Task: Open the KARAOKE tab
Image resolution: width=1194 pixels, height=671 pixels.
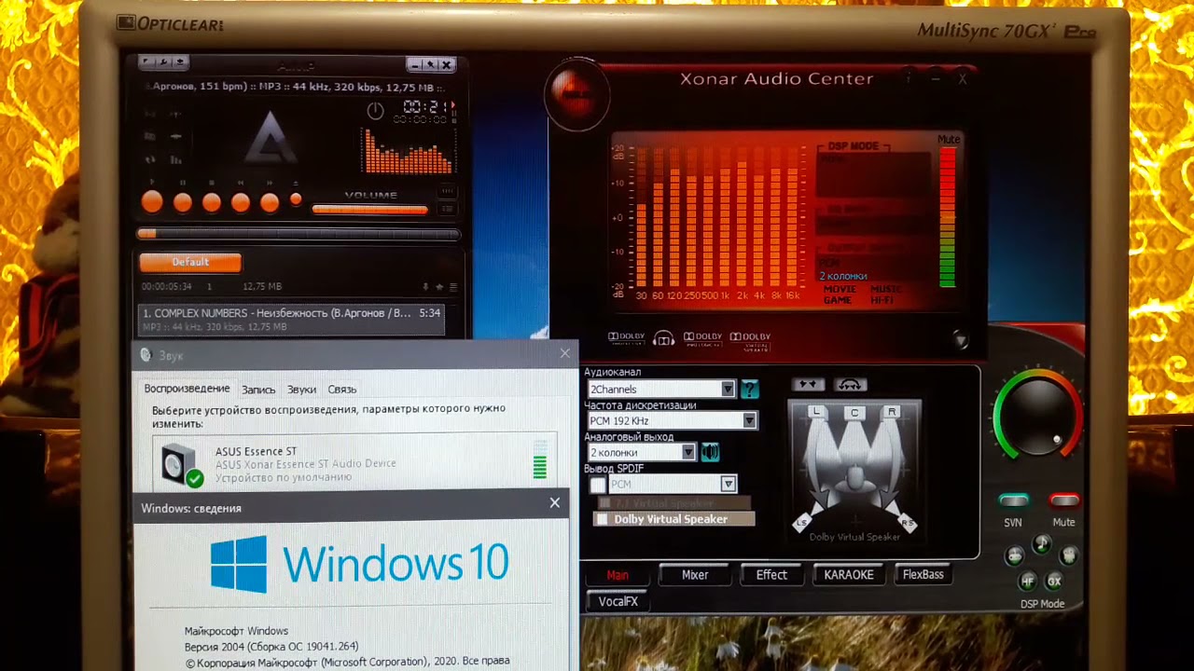Action: (x=849, y=575)
